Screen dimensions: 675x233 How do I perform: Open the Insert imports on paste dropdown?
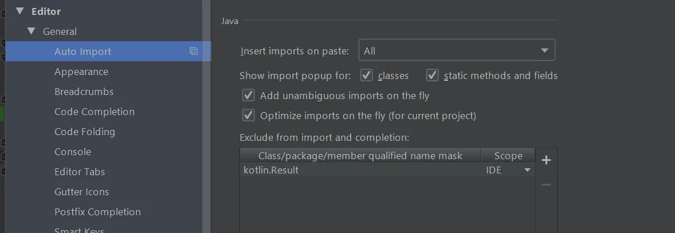[457, 50]
